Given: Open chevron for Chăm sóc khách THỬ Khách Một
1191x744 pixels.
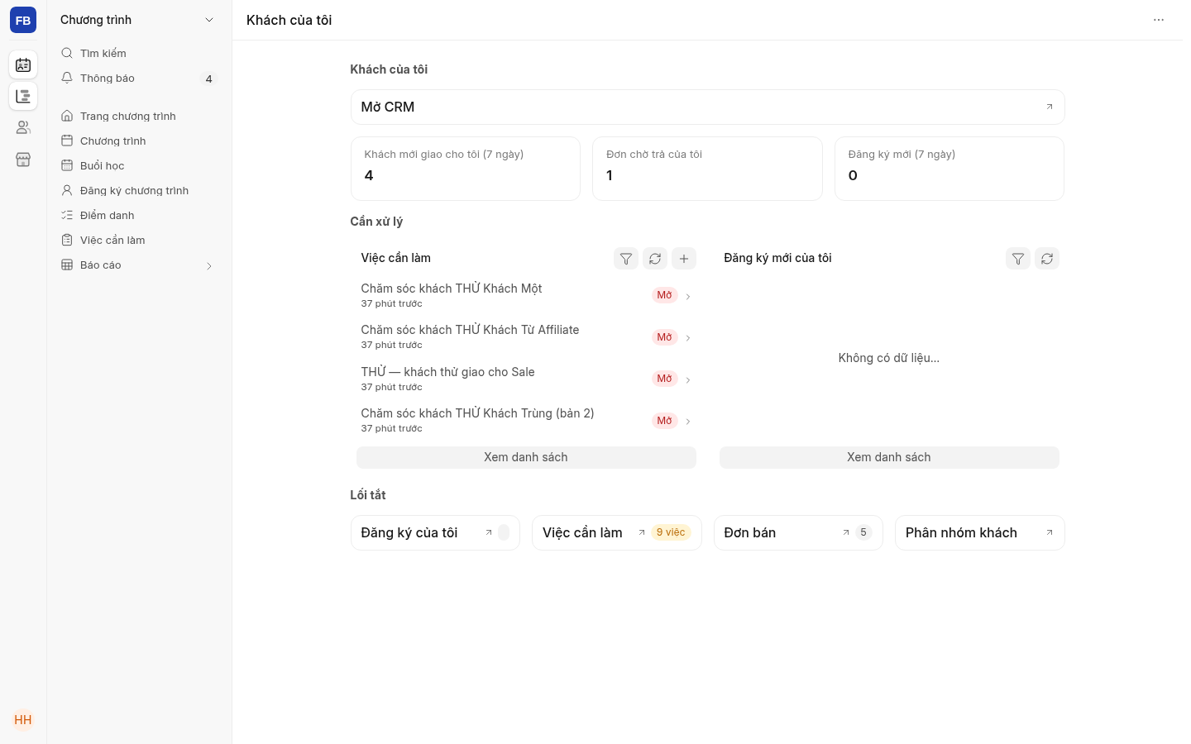Looking at the screenshot, I should pos(688,296).
